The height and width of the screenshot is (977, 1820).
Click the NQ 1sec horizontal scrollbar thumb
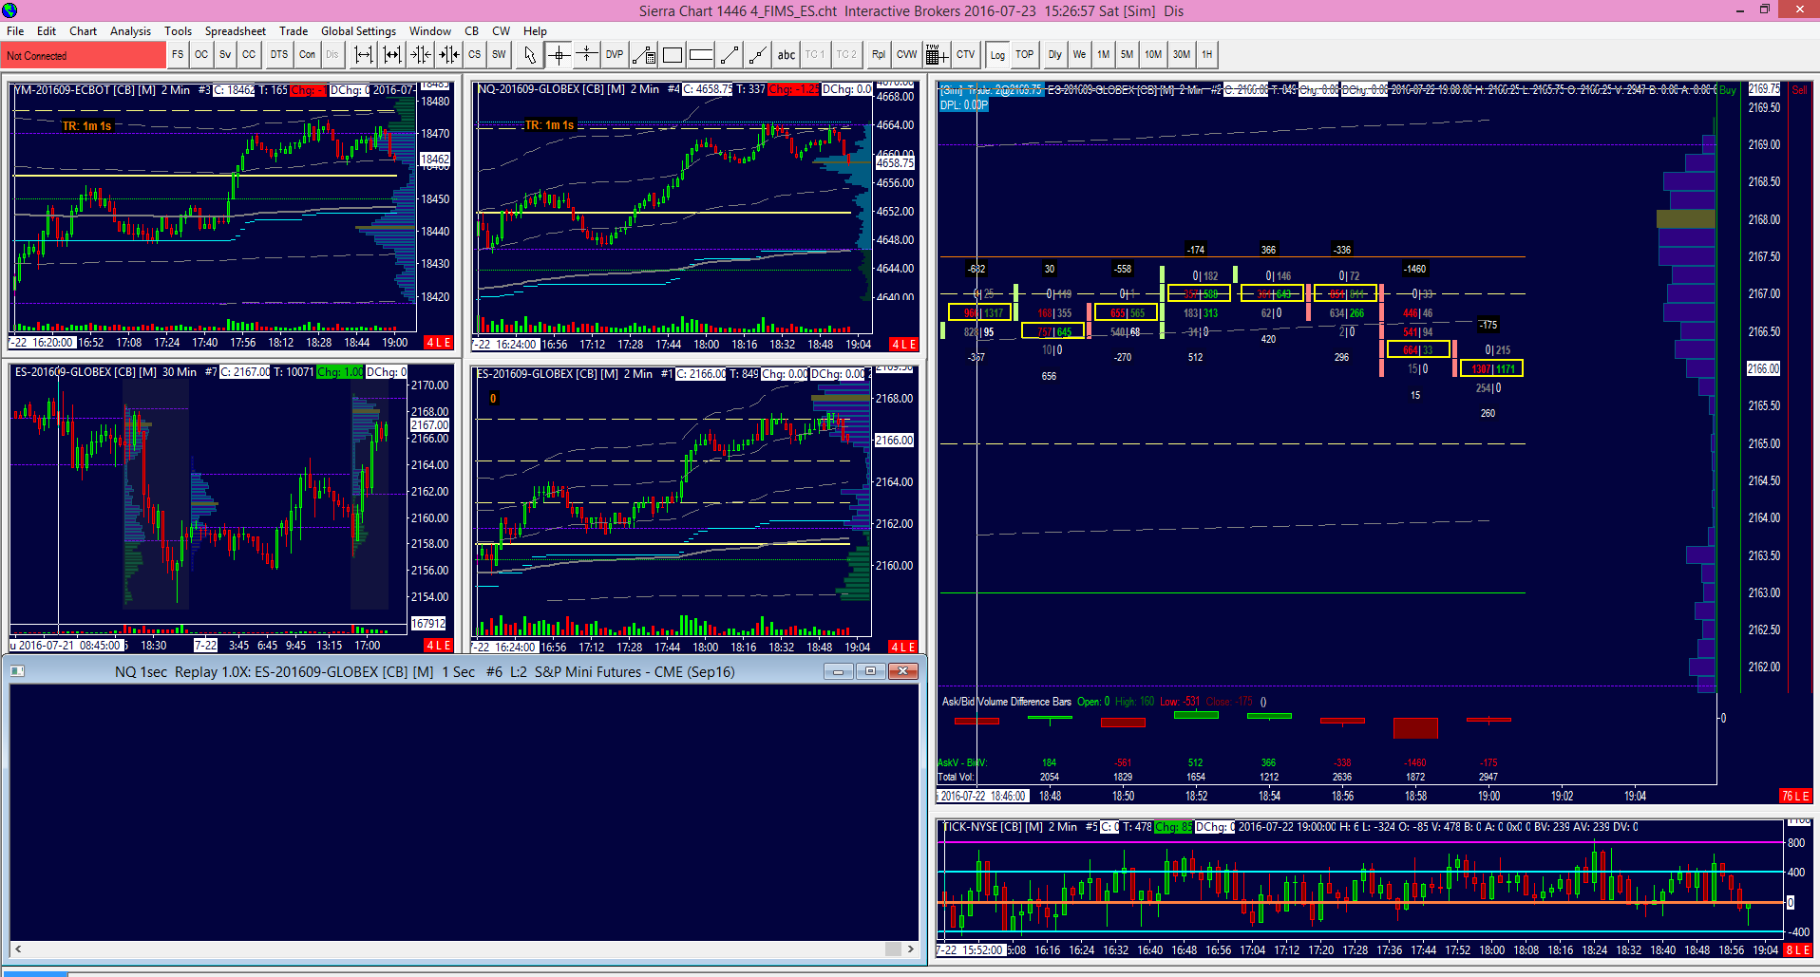click(x=893, y=949)
